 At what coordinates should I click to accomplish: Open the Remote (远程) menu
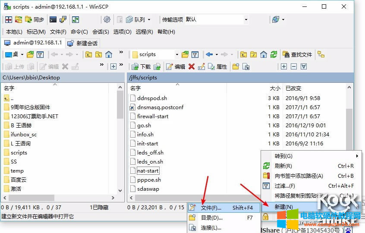[145, 31]
